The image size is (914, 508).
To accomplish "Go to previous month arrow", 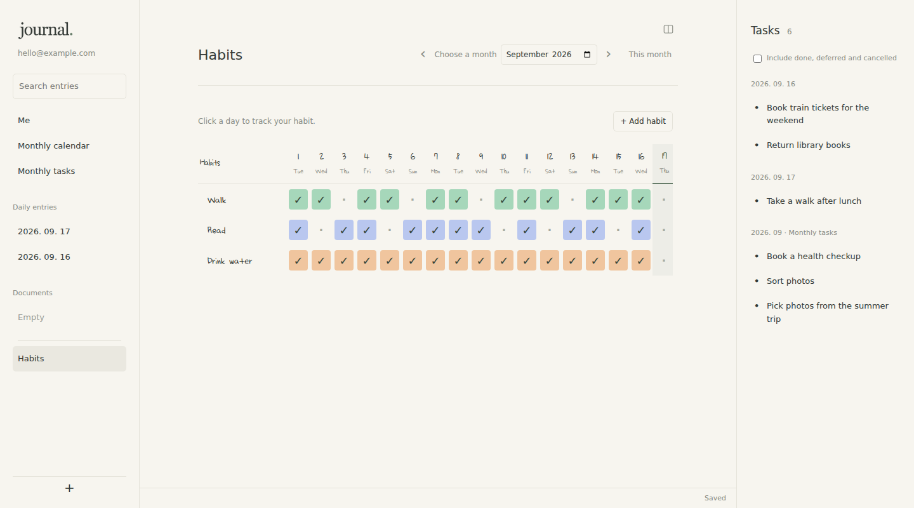I will pyautogui.click(x=423, y=55).
